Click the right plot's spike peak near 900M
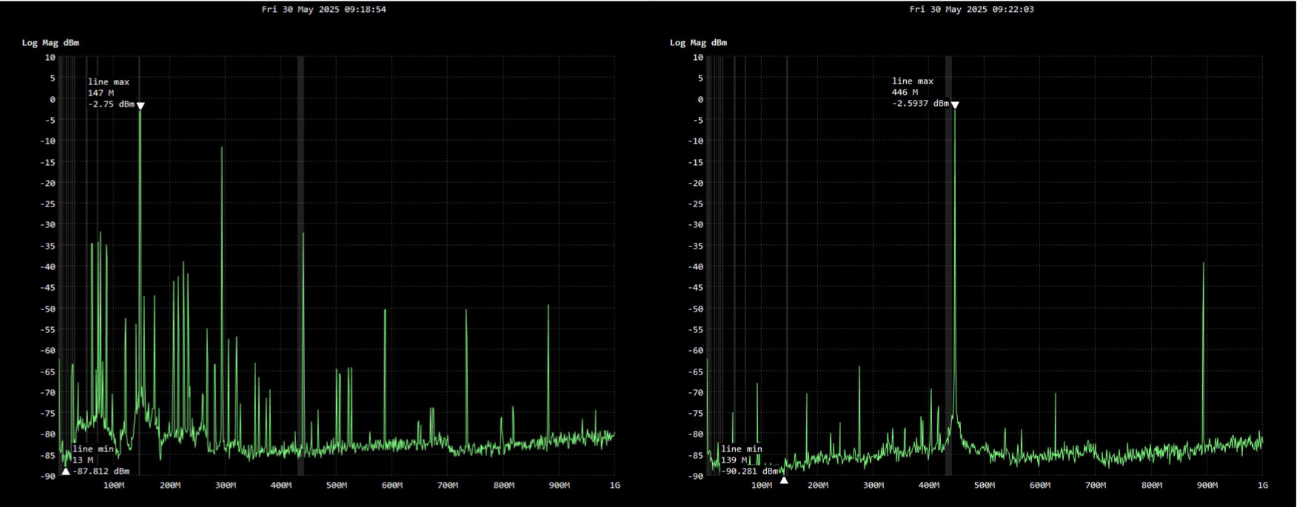The height and width of the screenshot is (507, 1297). pos(1203,263)
